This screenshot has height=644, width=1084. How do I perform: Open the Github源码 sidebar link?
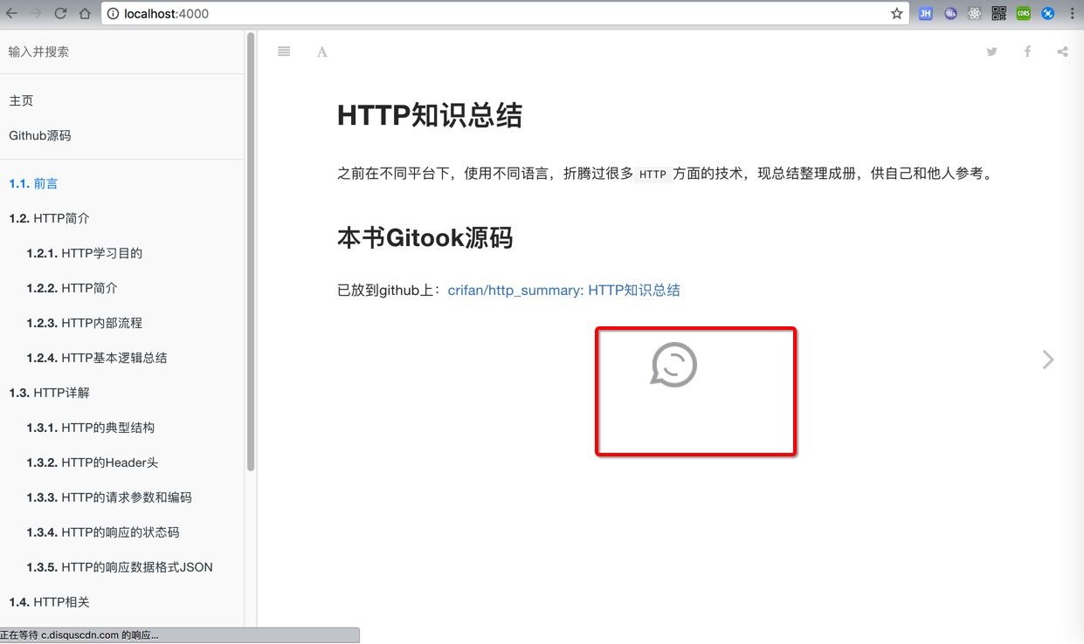tap(40, 135)
